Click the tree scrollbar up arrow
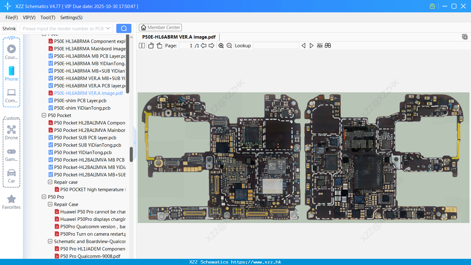Image resolution: width=471 pixels, height=265 pixels. point(131,37)
